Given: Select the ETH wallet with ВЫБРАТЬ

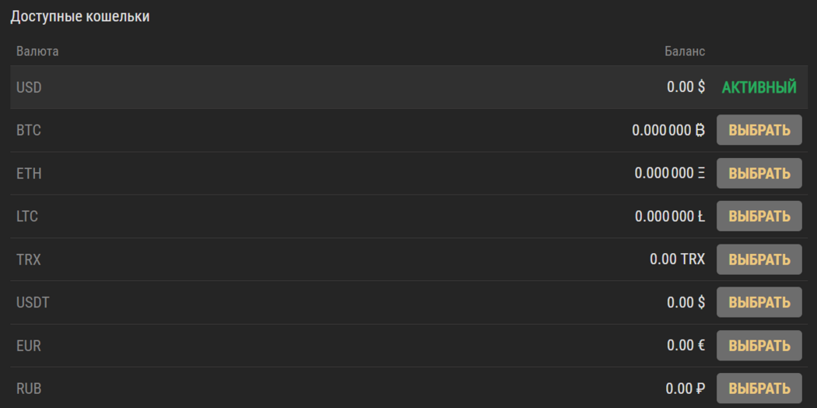Looking at the screenshot, I should click(759, 173).
